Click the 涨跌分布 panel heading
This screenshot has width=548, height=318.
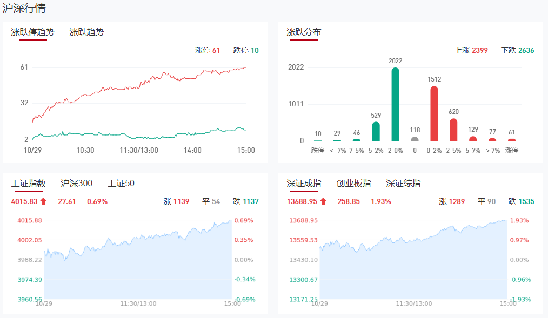304,32
